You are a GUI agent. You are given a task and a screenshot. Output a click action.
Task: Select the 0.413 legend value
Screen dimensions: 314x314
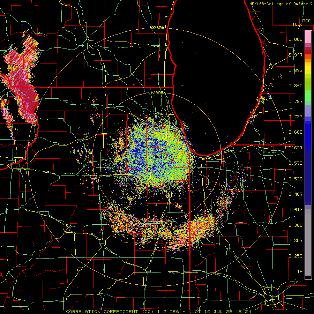[296, 210]
